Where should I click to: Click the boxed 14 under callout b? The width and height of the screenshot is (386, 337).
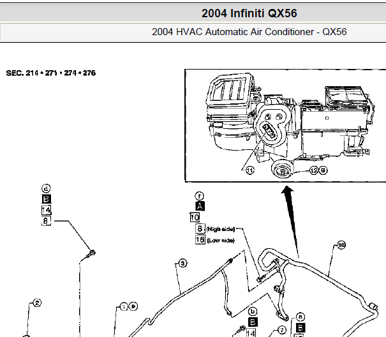tap(251, 333)
